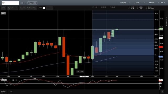Zoom in with the plus icon
Viewport: 168px width, 94px height.
[x=82, y=72]
